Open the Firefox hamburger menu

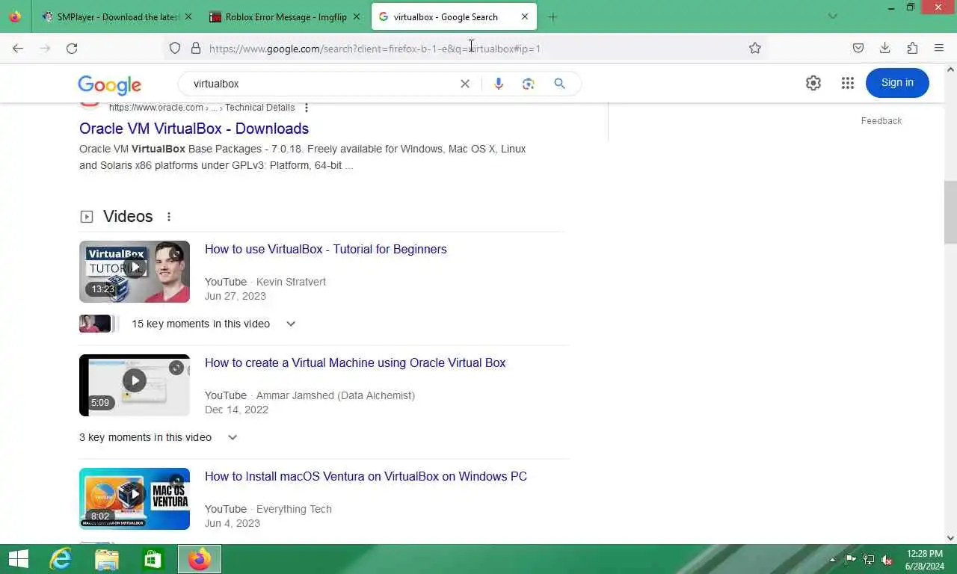(x=939, y=48)
